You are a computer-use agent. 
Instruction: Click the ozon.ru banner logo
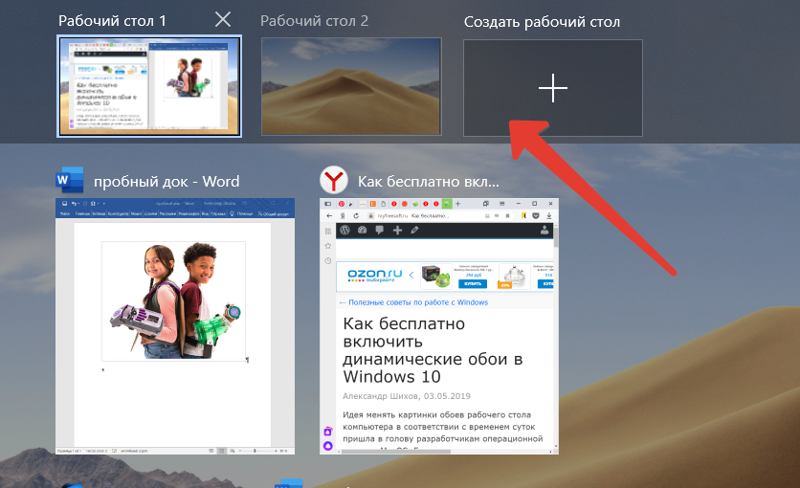click(x=374, y=276)
